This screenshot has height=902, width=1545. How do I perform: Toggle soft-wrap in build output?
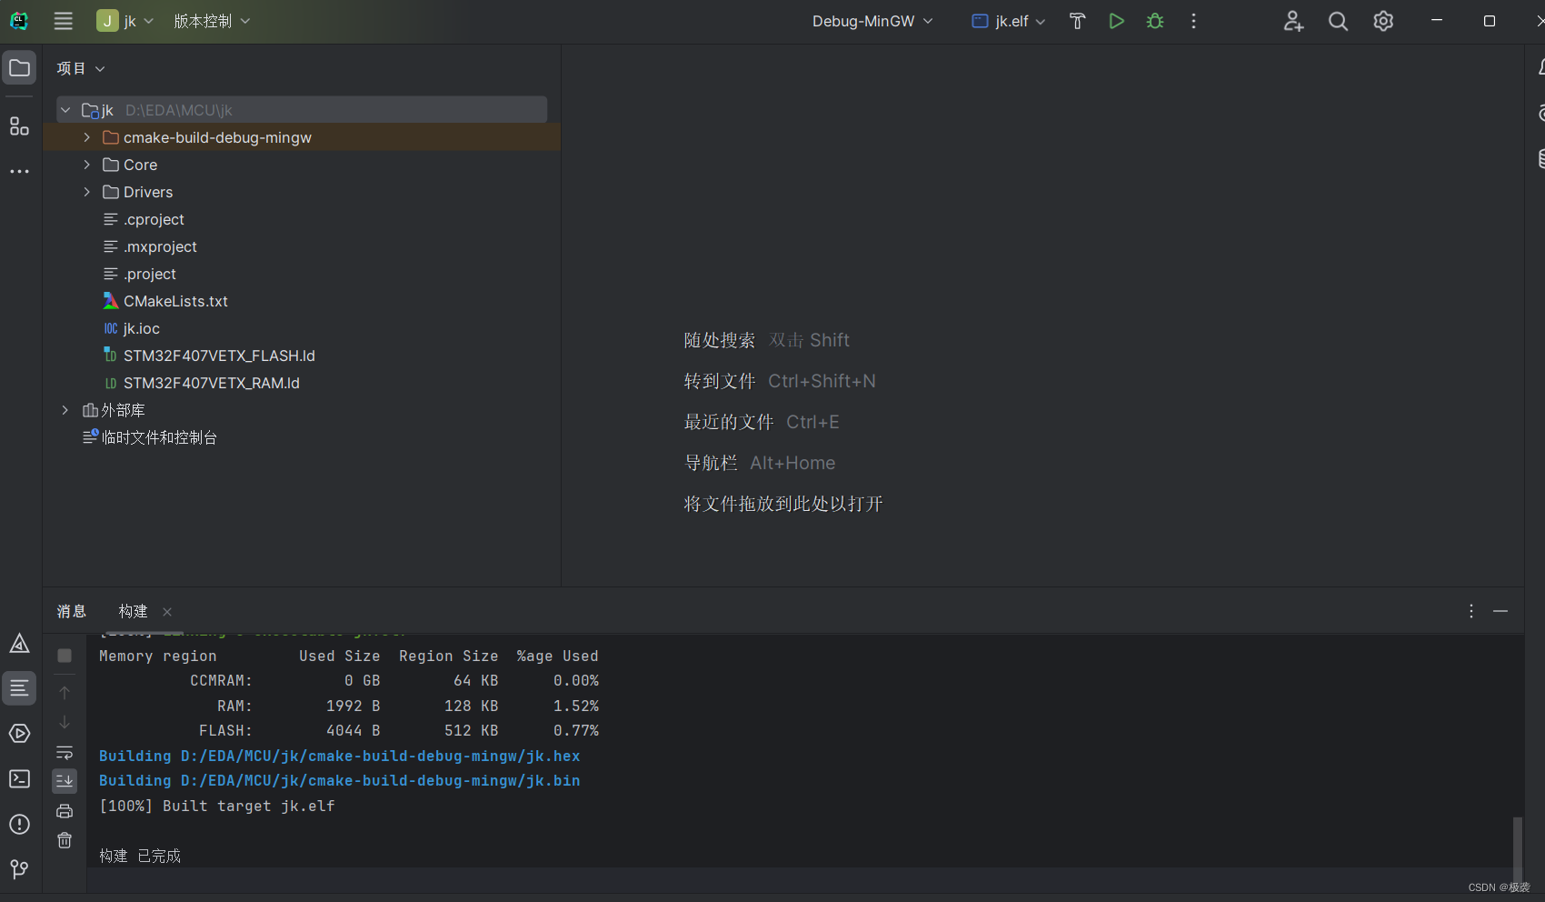(x=65, y=753)
